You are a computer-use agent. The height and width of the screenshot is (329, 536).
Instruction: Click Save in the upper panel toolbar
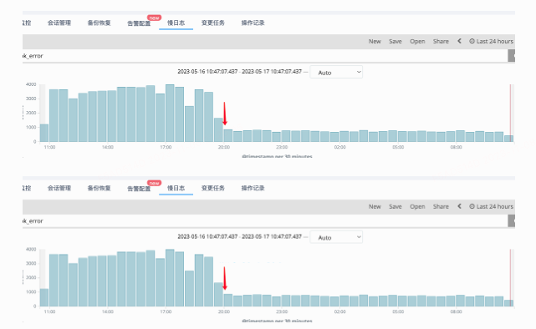click(396, 41)
